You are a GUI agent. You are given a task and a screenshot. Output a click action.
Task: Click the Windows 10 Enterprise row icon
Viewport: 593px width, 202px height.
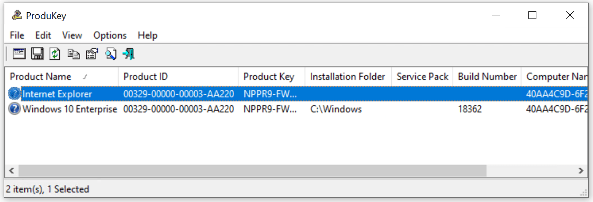tap(14, 109)
